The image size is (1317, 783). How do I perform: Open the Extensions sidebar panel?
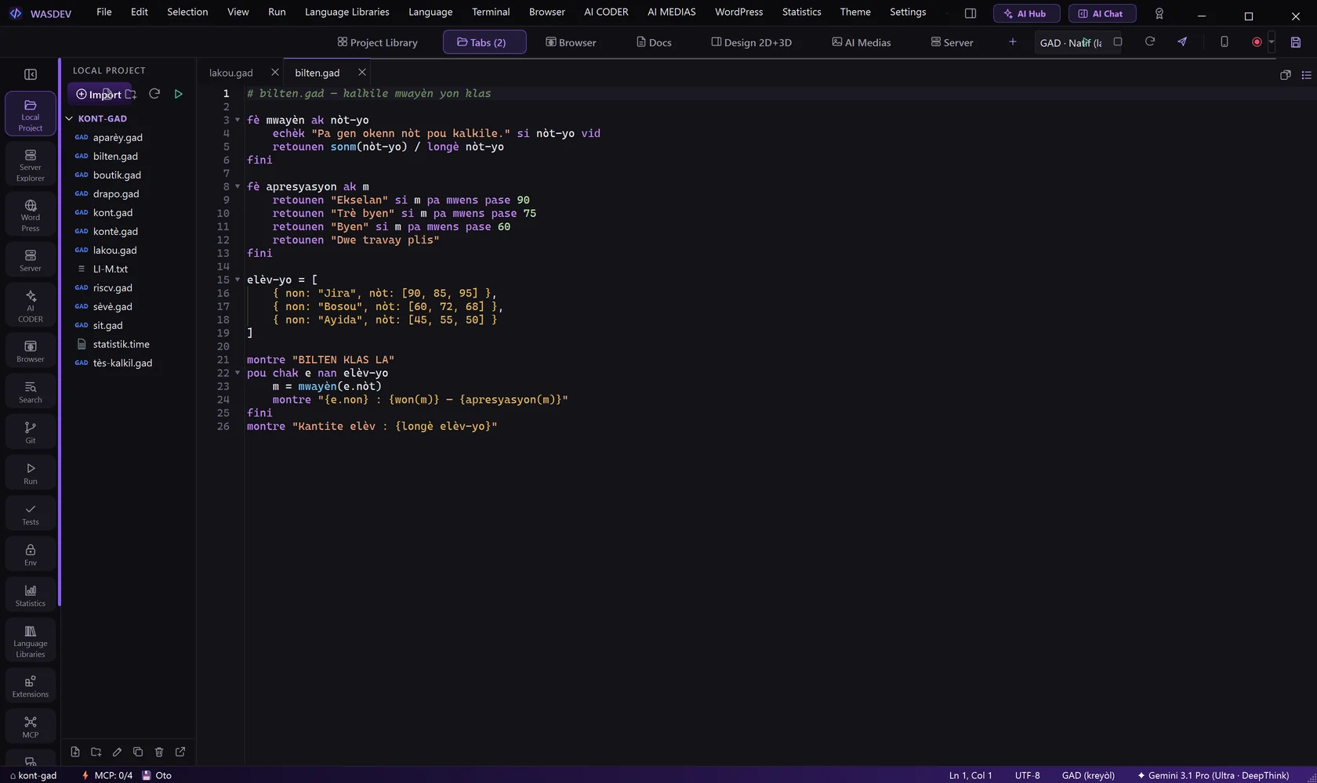point(31,686)
